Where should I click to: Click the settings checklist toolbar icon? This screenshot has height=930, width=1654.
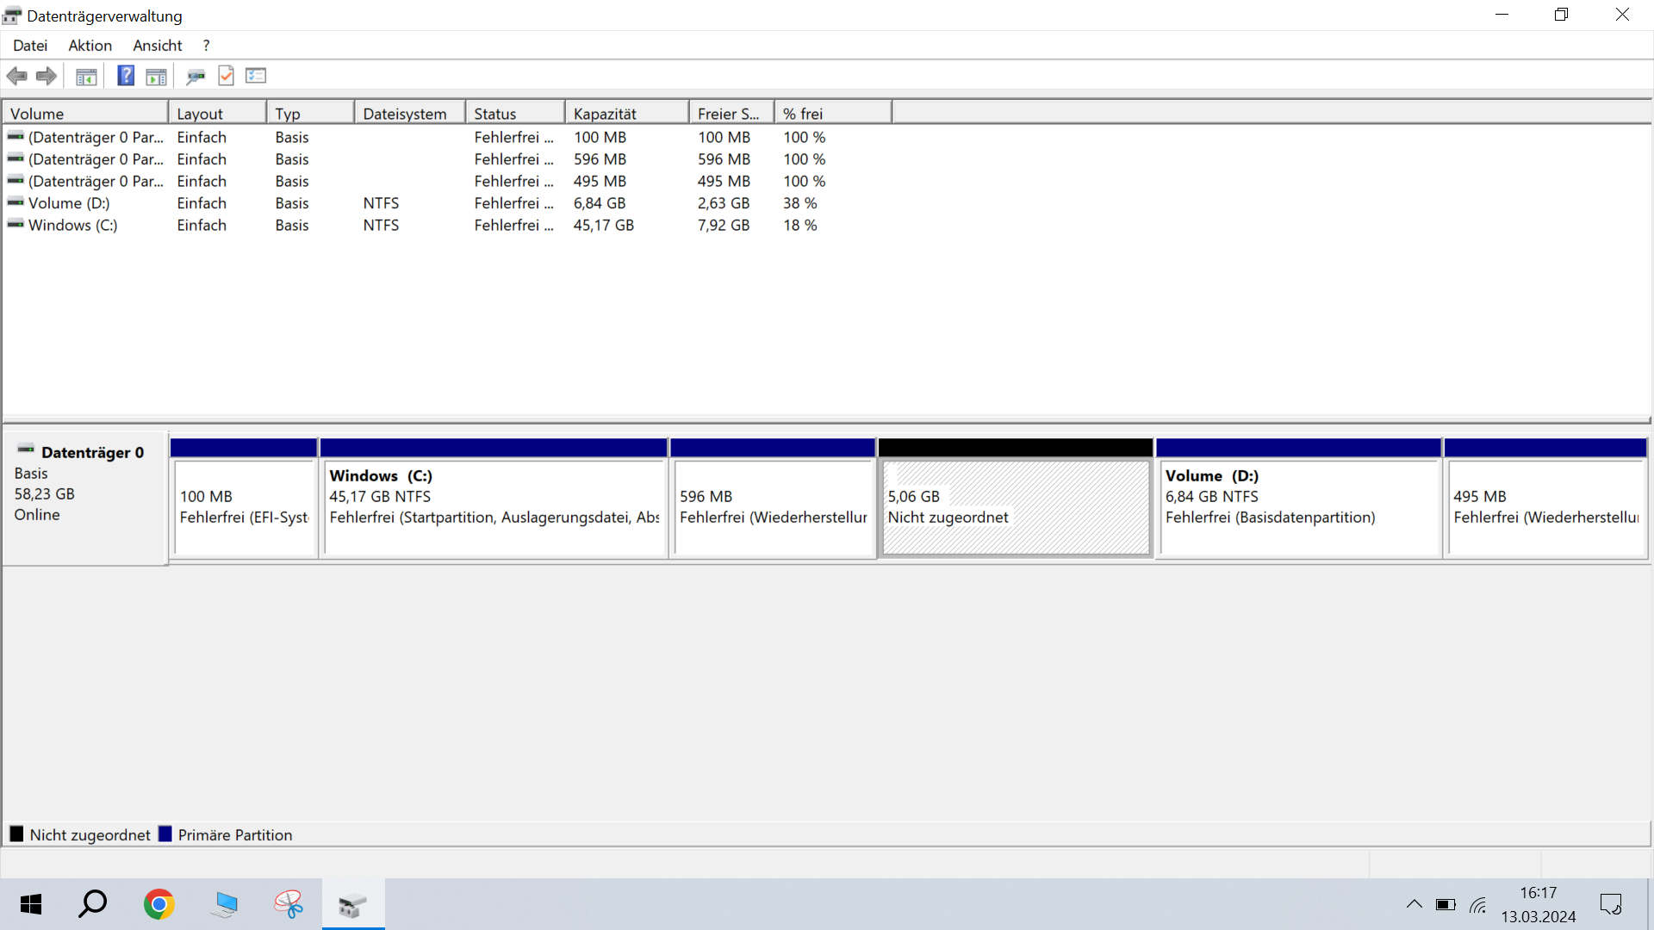(x=256, y=76)
